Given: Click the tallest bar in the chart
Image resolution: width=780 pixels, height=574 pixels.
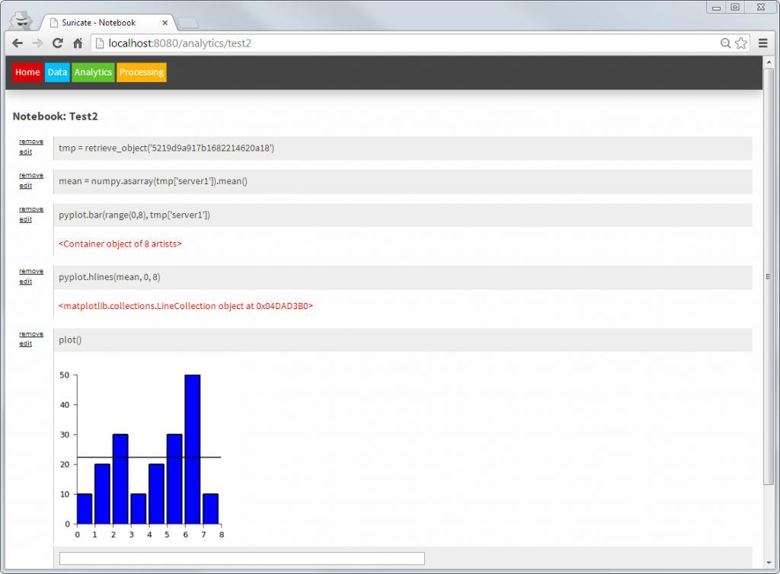Looking at the screenshot, I should 192,449.
